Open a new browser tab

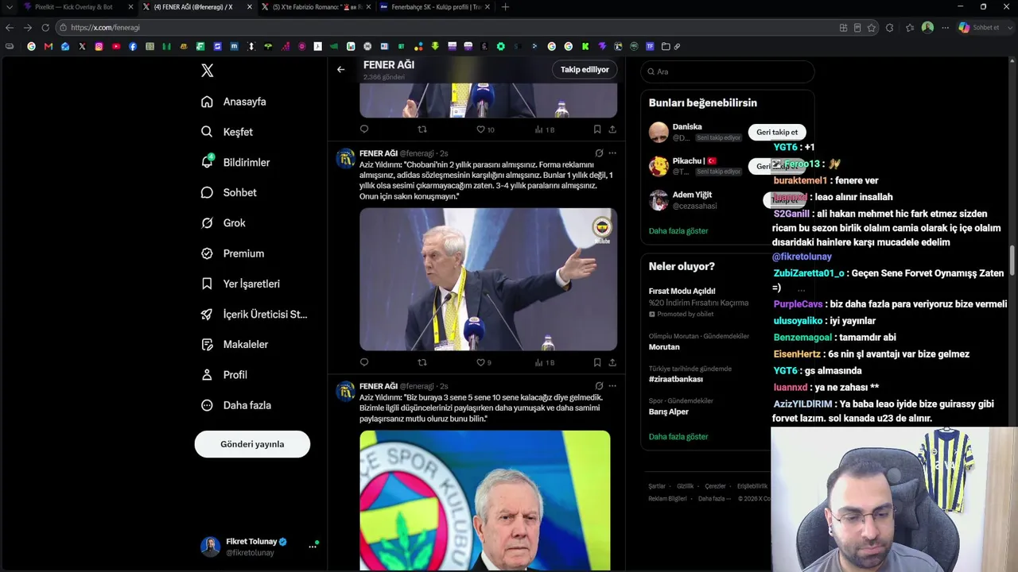[x=505, y=7]
